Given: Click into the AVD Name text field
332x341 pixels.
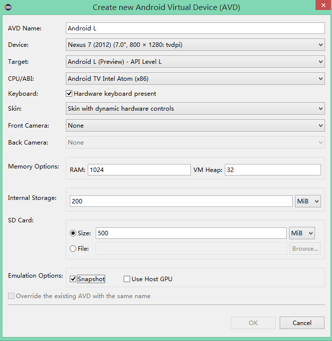Looking at the screenshot, I should tap(195, 28).
